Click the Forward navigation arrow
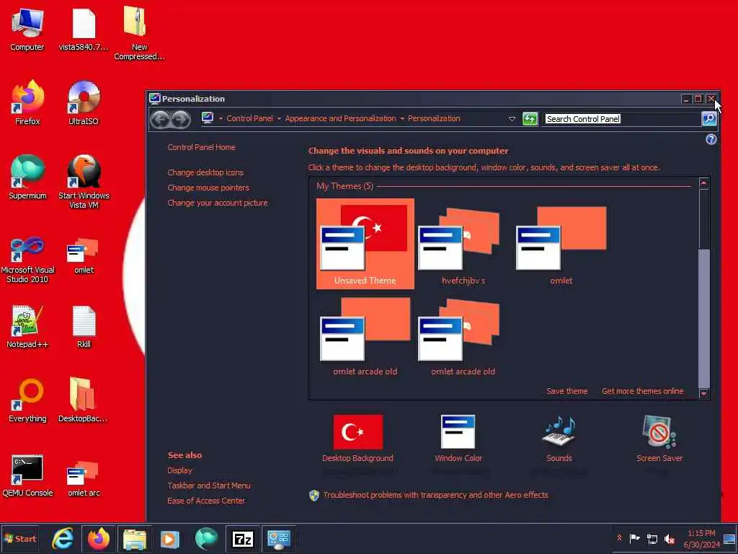738x554 pixels. point(181,119)
